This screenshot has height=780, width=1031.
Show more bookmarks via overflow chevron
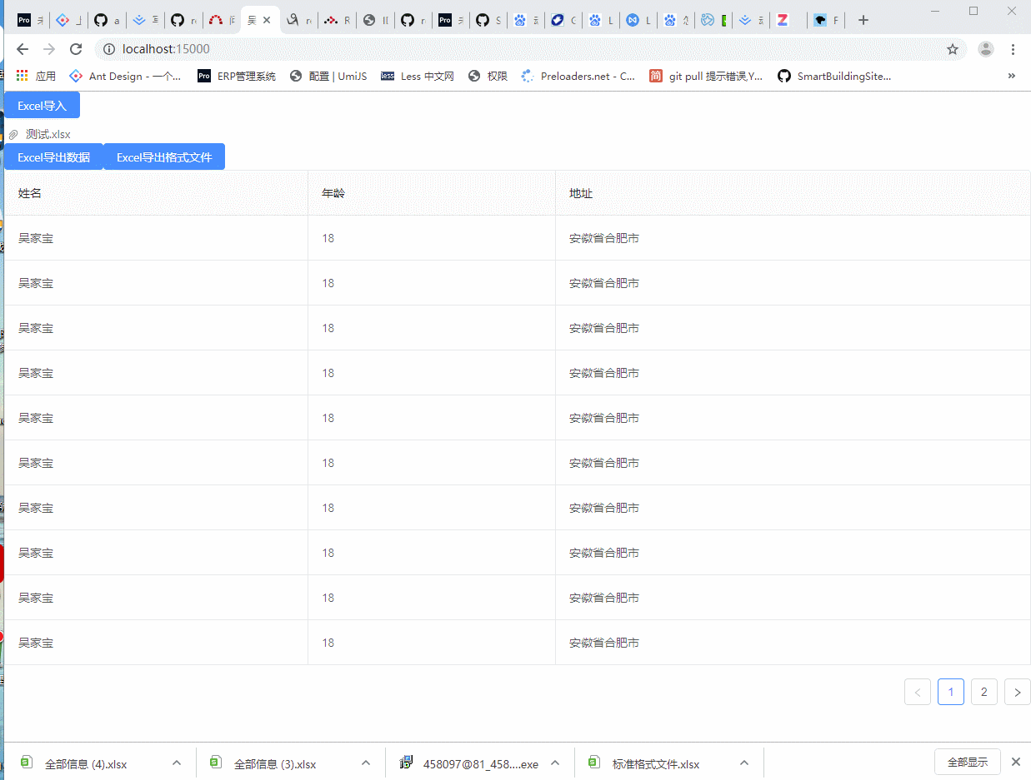coord(1012,76)
